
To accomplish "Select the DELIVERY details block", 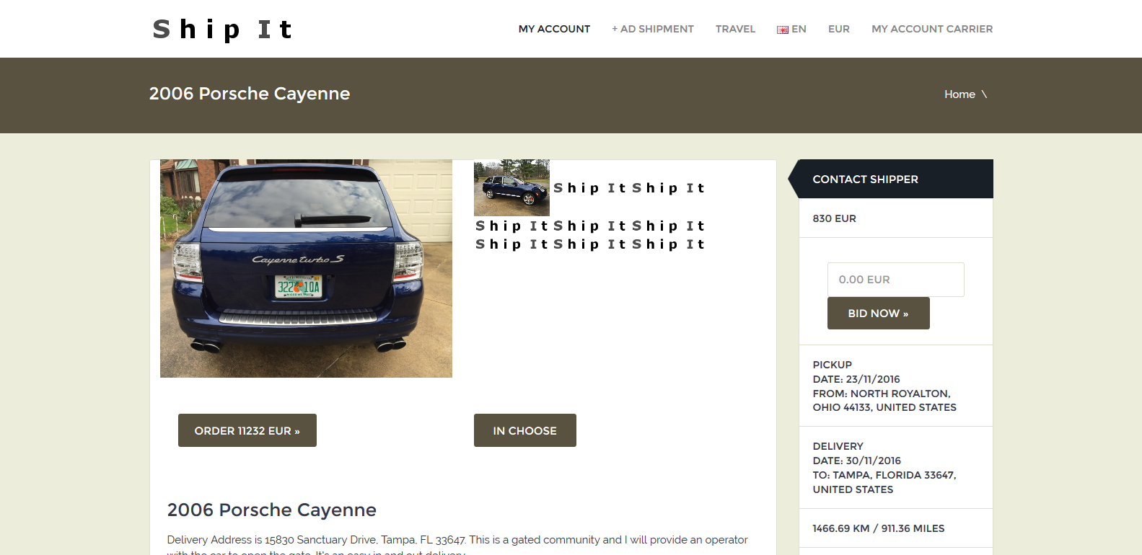I will (x=884, y=467).
